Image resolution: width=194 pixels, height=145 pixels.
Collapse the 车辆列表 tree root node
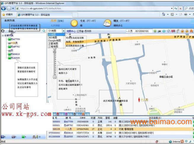point(2,35)
